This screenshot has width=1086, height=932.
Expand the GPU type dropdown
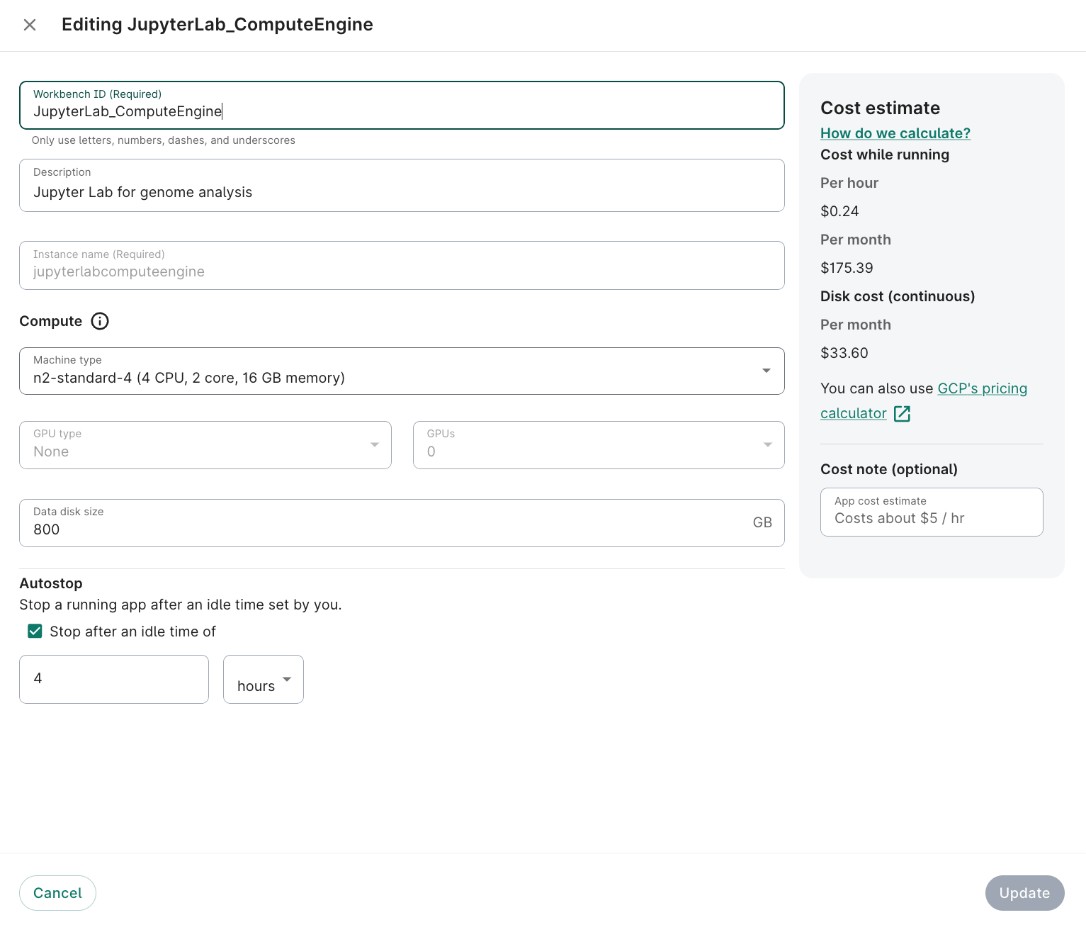(205, 445)
